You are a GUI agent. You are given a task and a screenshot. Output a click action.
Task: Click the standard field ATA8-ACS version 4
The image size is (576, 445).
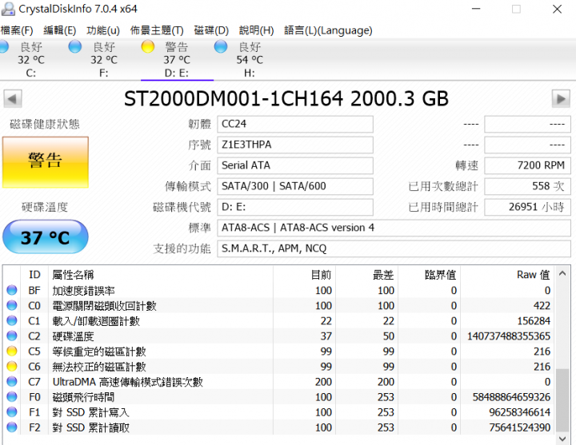pyautogui.click(x=394, y=228)
